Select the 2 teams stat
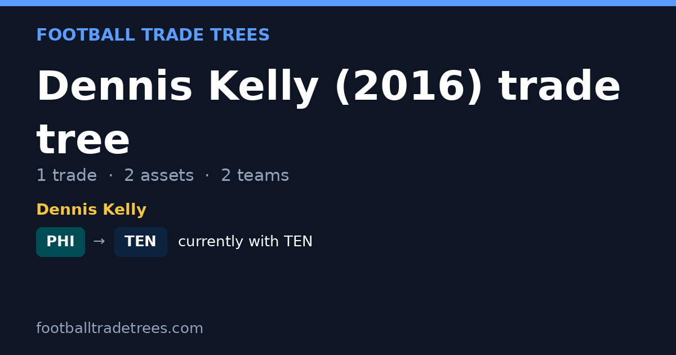The width and height of the screenshot is (676, 355). click(255, 176)
